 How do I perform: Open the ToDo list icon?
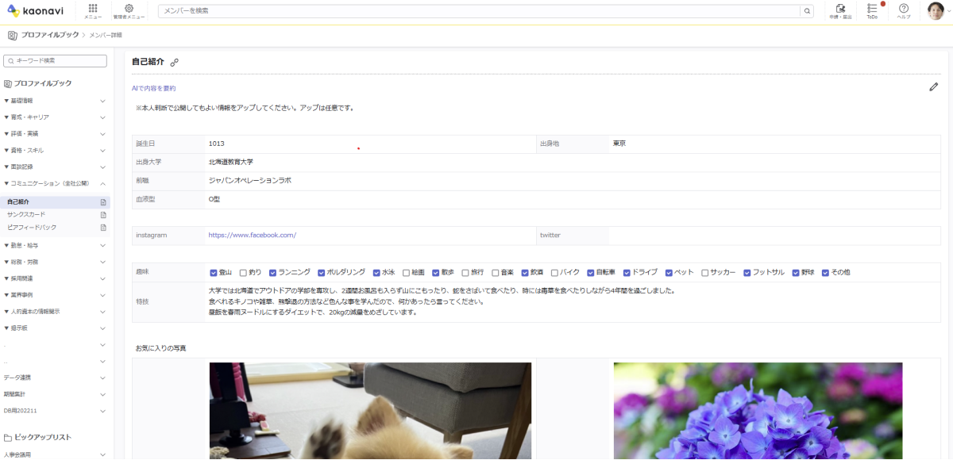(872, 8)
